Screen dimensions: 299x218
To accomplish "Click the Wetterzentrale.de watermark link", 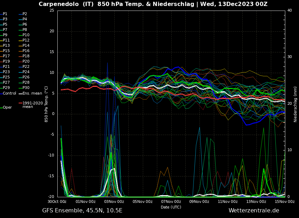I will [x=254, y=211].
